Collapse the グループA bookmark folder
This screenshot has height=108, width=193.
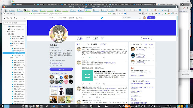tap(9, 46)
